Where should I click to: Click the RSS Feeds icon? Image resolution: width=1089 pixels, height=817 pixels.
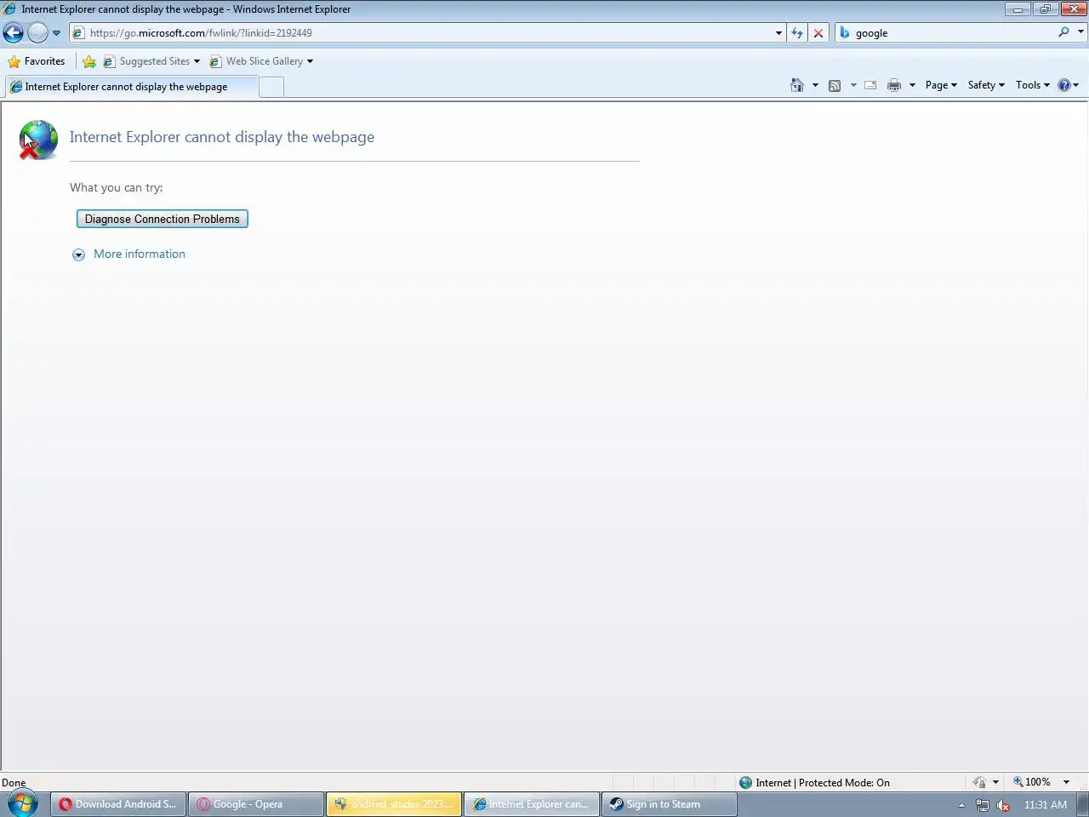(x=835, y=85)
